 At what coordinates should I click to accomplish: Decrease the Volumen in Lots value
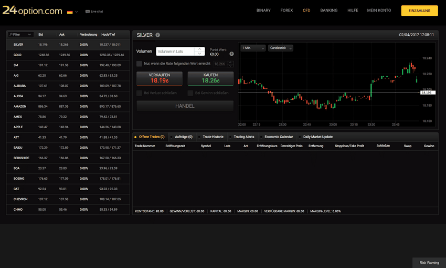coord(200,54)
